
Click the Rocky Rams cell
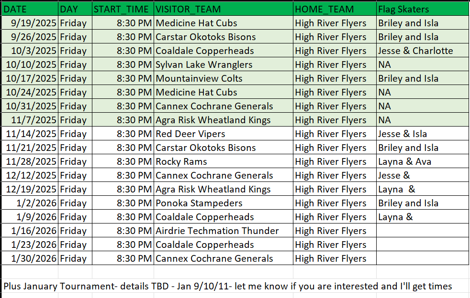tap(223, 161)
